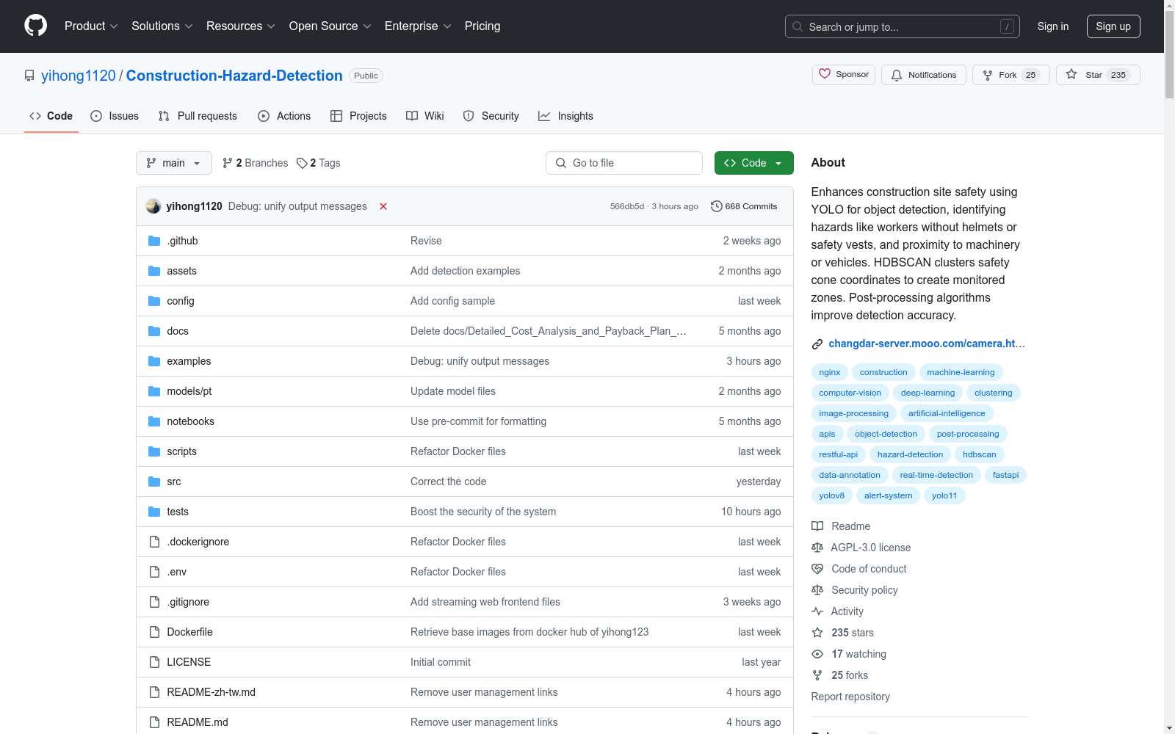Open the Issues tab
1175x734 pixels.
115,116
